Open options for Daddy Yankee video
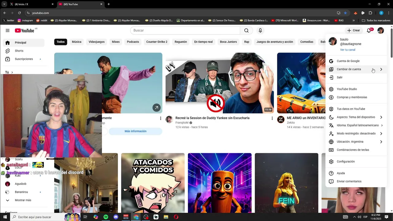The height and width of the screenshot is (221, 393). [x=272, y=118]
